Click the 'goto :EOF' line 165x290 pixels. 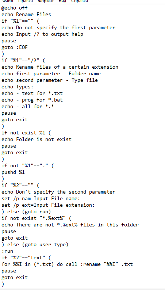14,47
